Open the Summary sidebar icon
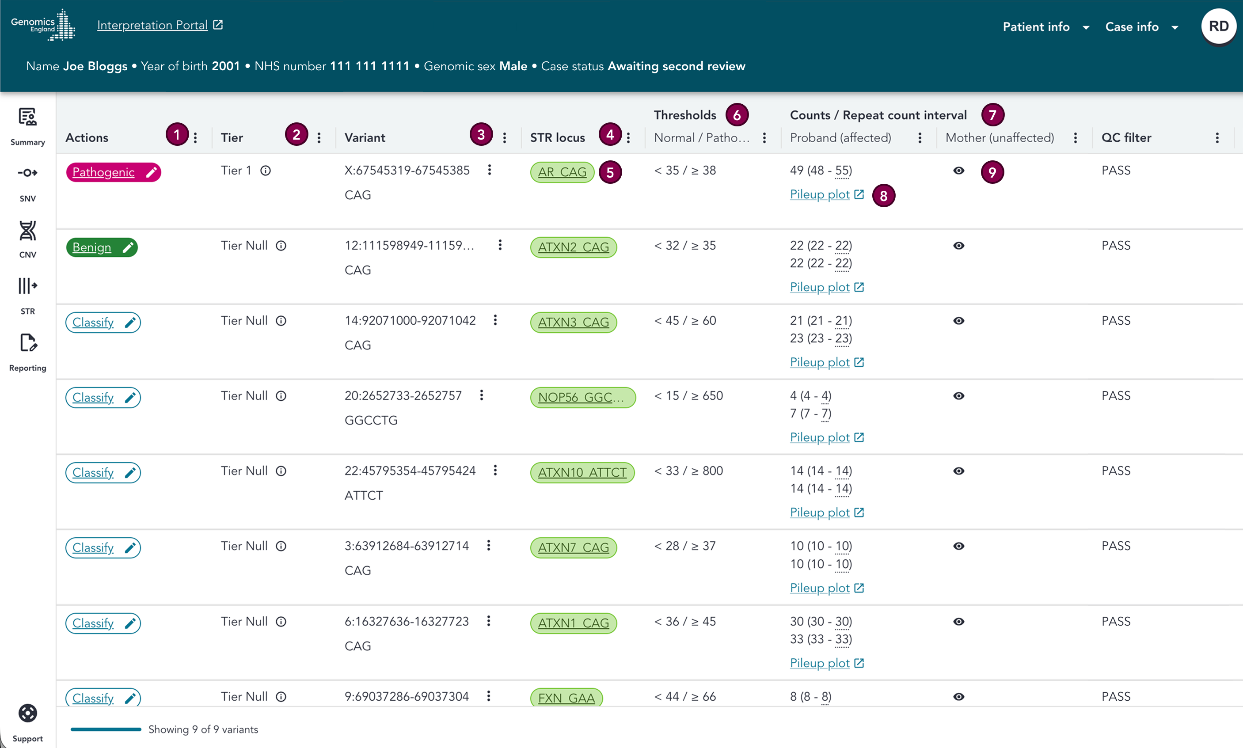Viewport: 1243px width, 748px height. point(28,118)
